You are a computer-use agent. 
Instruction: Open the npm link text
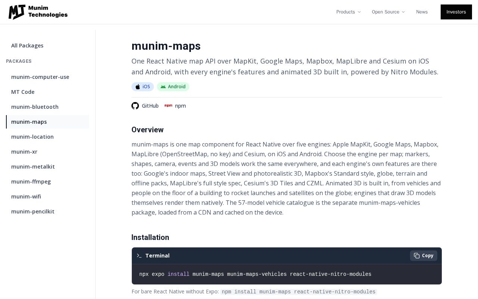click(x=180, y=106)
